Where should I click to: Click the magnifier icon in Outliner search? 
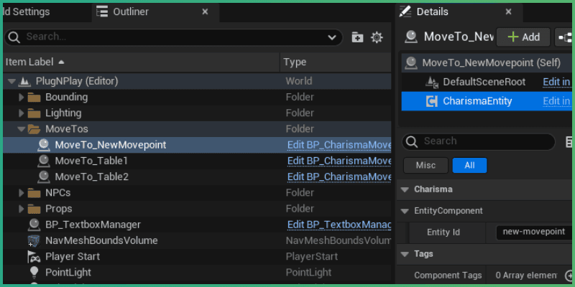[14, 37]
